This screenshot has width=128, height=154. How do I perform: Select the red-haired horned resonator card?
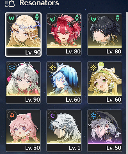coord(64,34)
